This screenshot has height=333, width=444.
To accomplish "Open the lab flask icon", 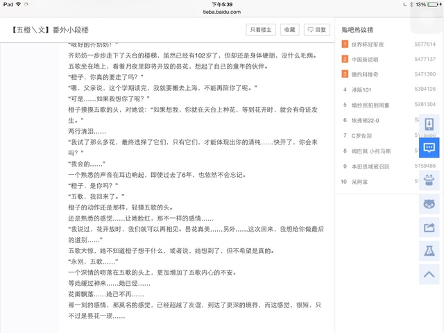I will pyautogui.click(x=429, y=250).
